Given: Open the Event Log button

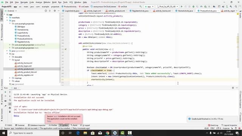Looking at the screenshot, I should pyautogui.click(x=213, y=125).
